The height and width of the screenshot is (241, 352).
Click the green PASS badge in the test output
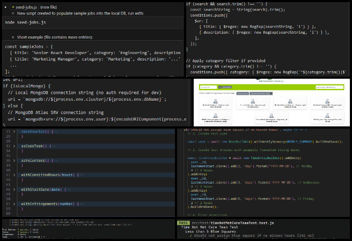click(183, 223)
